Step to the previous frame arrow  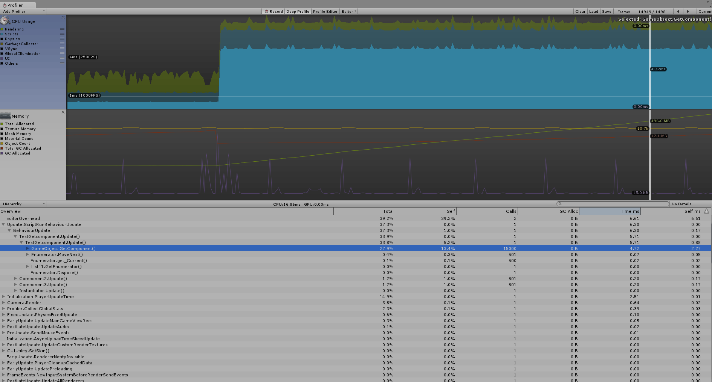tap(678, 11)
